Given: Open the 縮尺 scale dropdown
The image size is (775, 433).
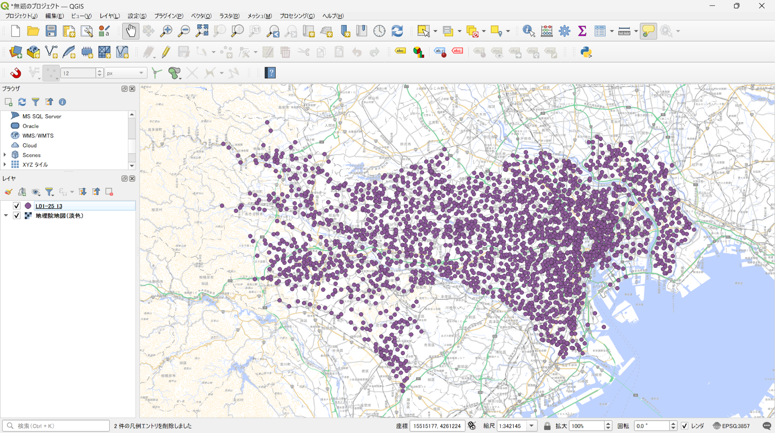Looking at the screenshot, I should coord(532,426).
